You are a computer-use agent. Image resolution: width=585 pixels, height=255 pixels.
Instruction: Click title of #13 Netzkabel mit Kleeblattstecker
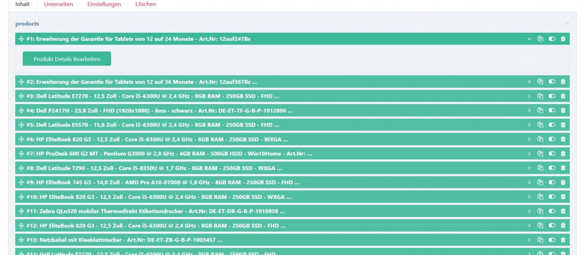click(124, 240)
